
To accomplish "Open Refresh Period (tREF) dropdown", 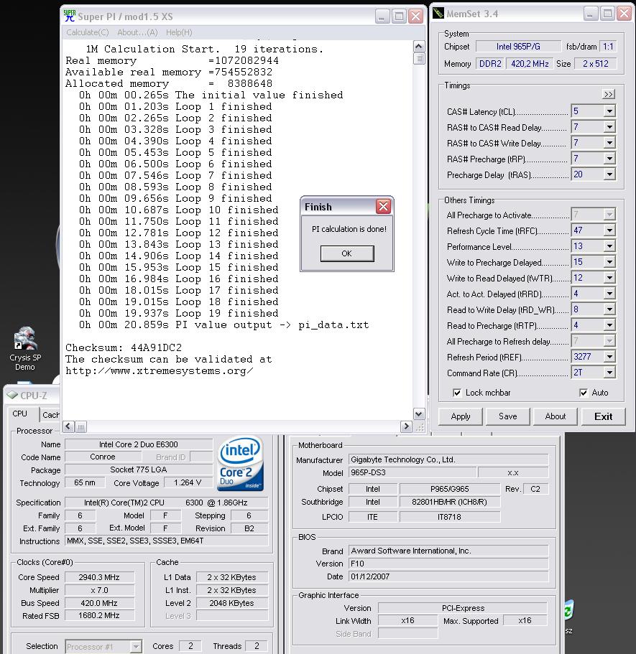I will tap(609, 357).
